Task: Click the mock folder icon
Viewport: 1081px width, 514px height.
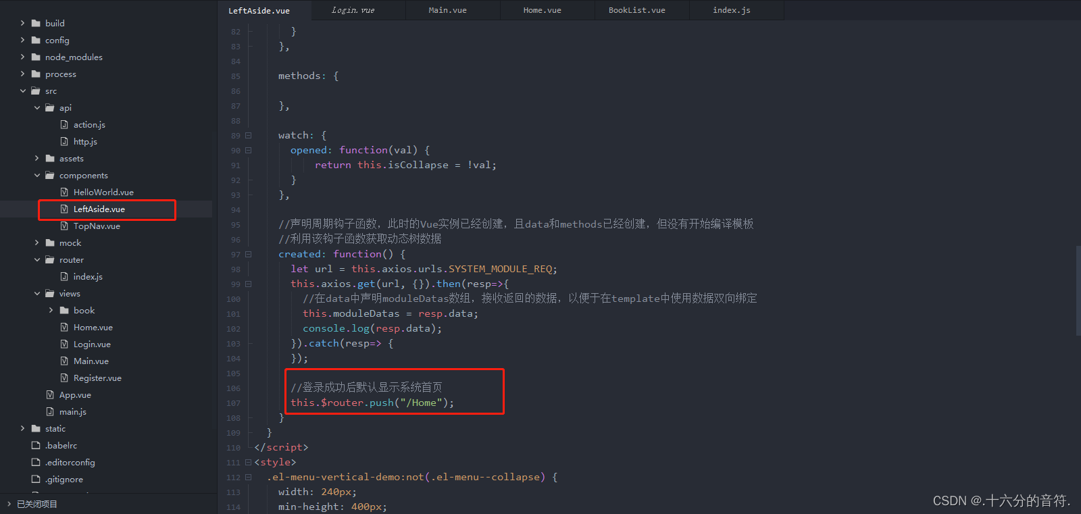Action: [x=50, y=242]
